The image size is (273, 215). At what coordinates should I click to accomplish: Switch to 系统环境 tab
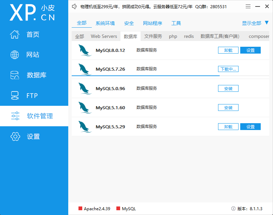(x=105, y=23)
